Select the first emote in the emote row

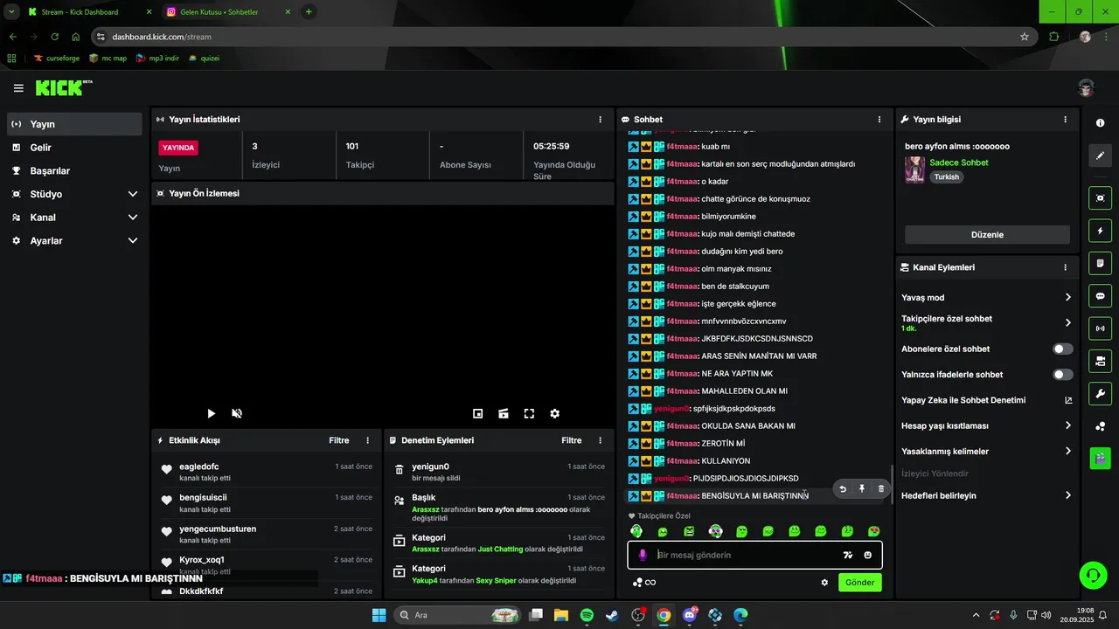click(636, 531)
